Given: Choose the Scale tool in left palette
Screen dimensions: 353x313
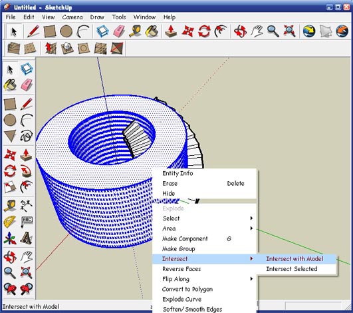Looking at the screenshot, I should click(x=10, y=188).
